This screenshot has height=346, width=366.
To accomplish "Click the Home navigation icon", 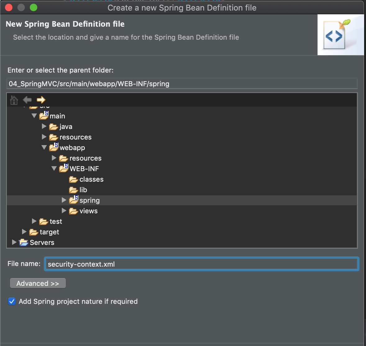I will pos(14,100).
